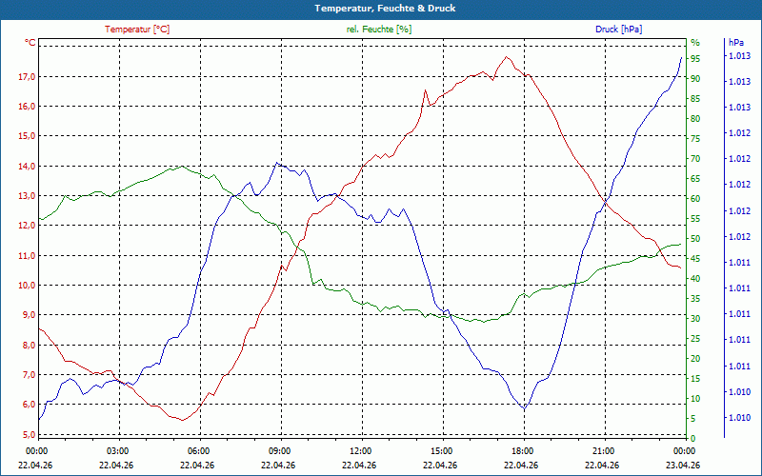Click the 17,0 temperature axis value

click(x=27, y=76)
